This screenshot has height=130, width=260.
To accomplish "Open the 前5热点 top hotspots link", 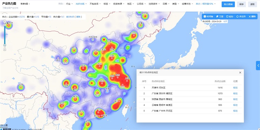I will pyautogui.click(x=70, y=17).
